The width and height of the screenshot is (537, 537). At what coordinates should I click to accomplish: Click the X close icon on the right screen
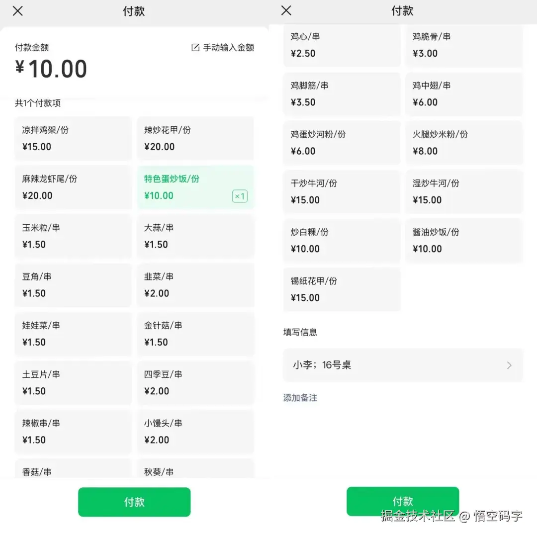click(x=286, y=11)
